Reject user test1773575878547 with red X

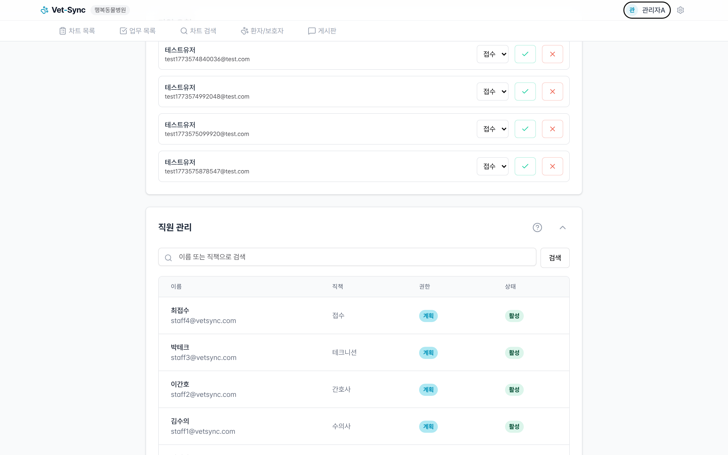(x=552, y=166)
